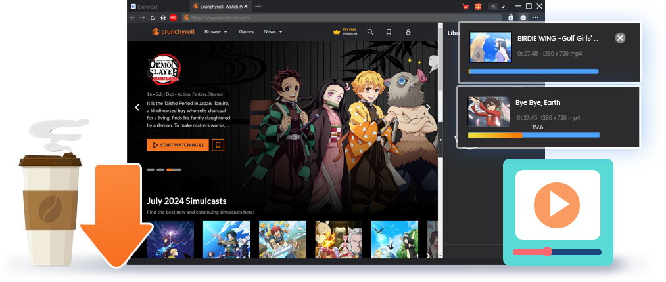
Task: Open the Crunchyroll watchlist bookmark icon
Action: [x=389, y=31]
